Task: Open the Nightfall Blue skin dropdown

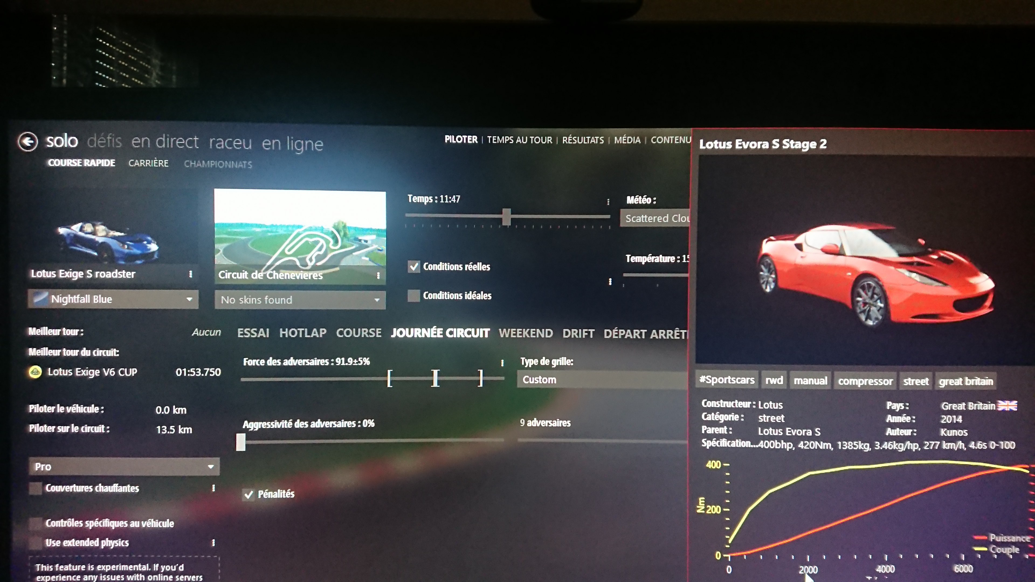Action: (x=113, y=299)
